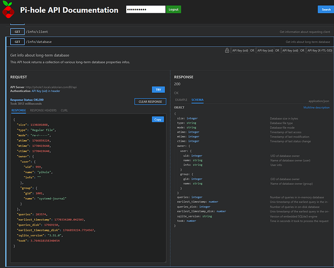334x268 pixels.
Task: Click the Pi-hole raspberry logo
Action: (7, 9)
